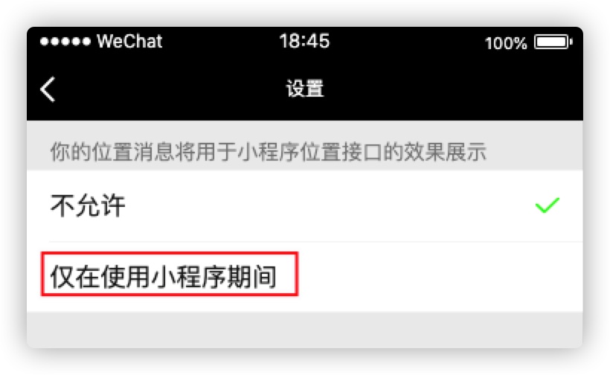The height and width of the screenshot is (375, 610).
Task: Tap the 效果展示 words ending the description
Action: pyautogui.click(x=446, y=151)
